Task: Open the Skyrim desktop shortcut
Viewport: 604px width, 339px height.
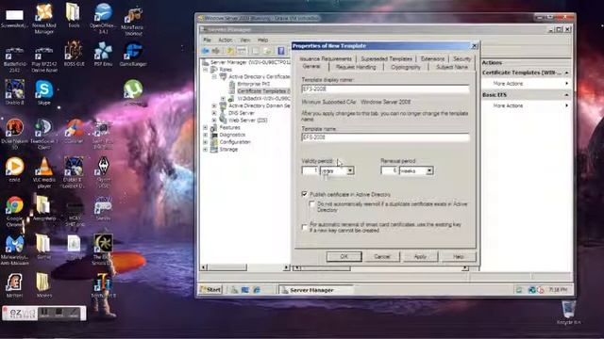Action: [x=103, y=172]
